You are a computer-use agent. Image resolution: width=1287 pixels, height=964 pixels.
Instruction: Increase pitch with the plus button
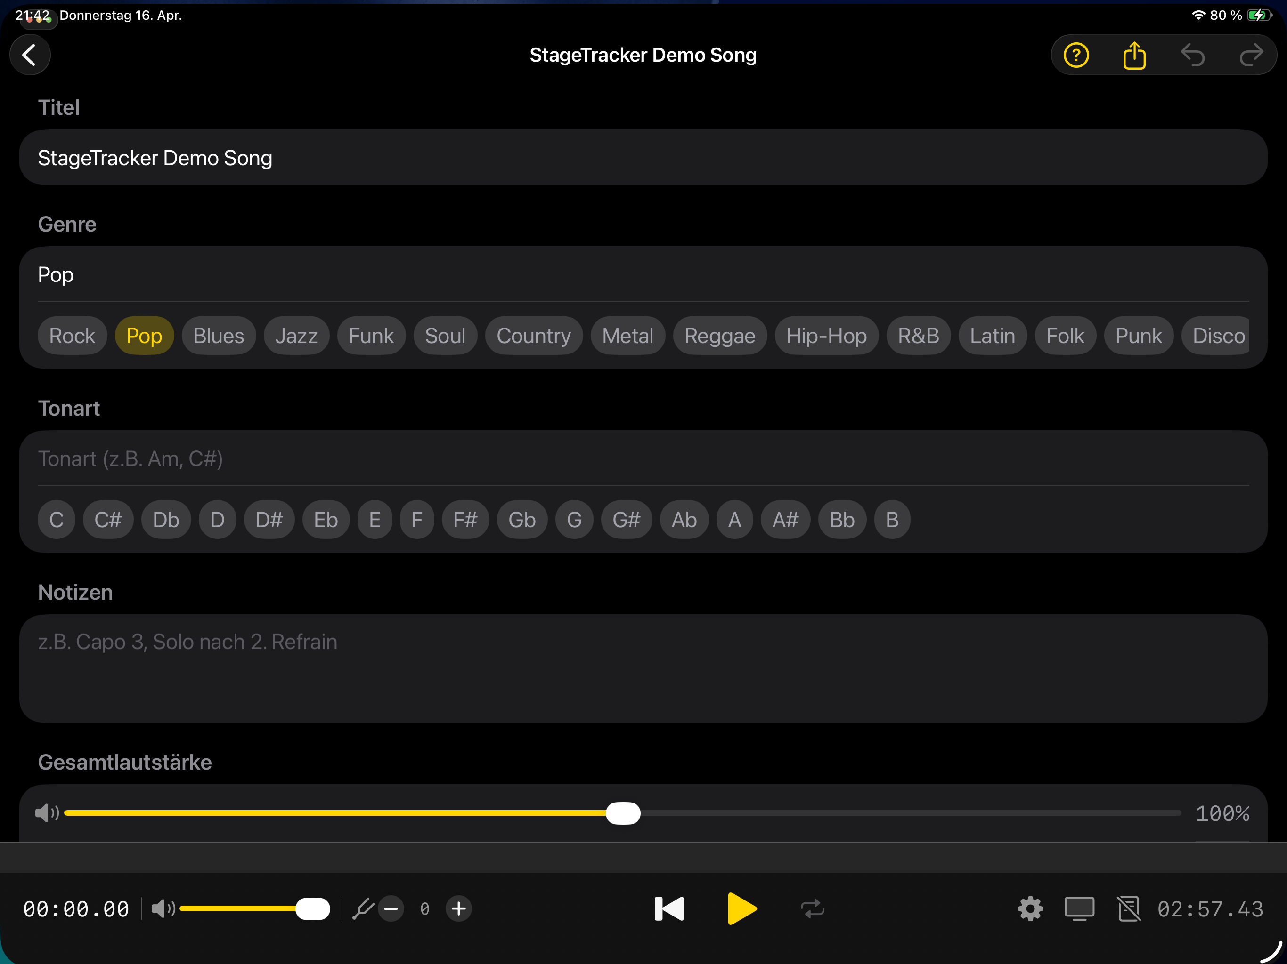458,908
